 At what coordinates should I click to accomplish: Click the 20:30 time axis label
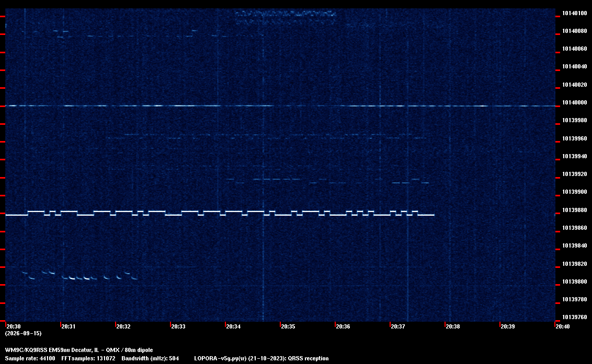coord(14,326)
